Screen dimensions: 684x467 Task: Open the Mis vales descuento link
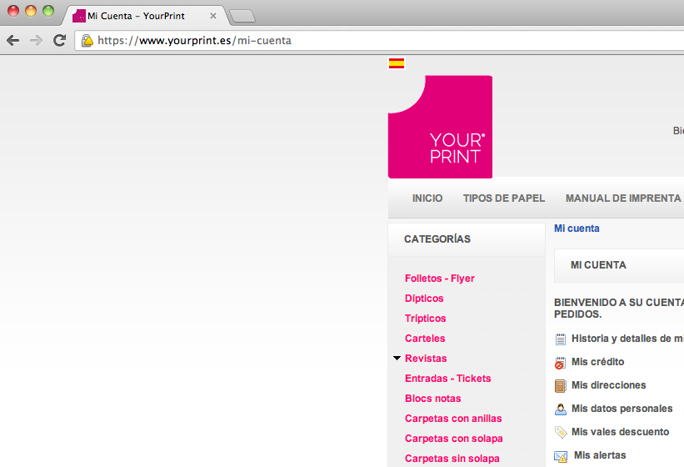pos(621,432)
